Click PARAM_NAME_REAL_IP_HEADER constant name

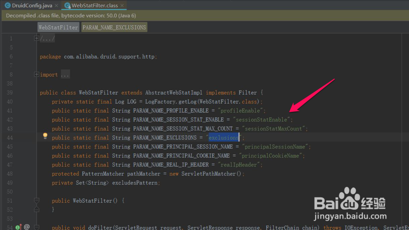tap(171, 165)
